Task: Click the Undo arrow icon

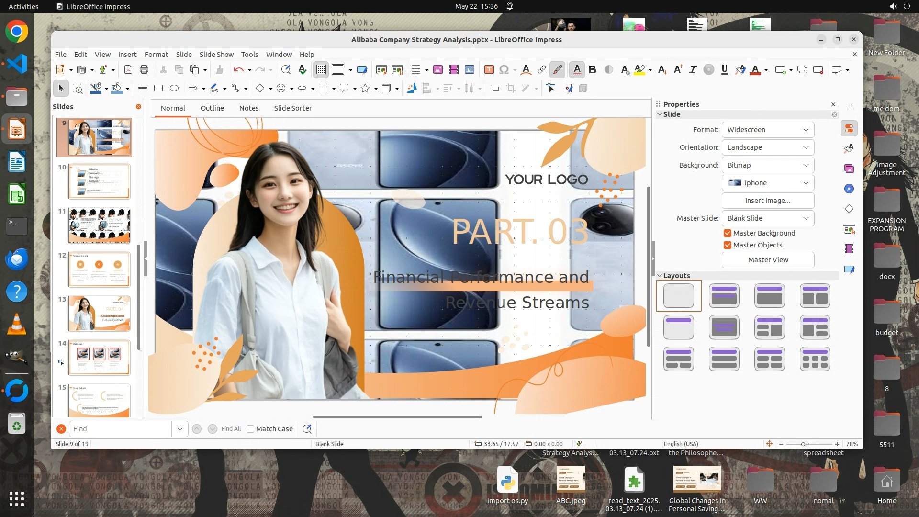Action: pos(238,70)
